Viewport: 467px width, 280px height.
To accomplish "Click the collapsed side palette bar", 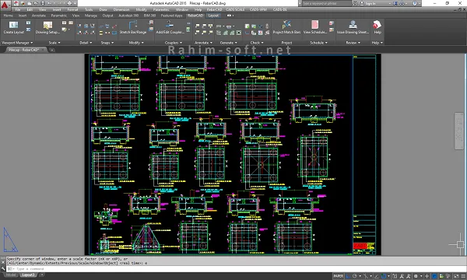I will coord(459,131).
